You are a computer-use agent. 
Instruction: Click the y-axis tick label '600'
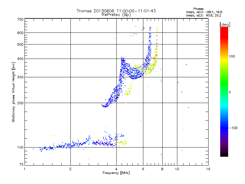pos(21,33)
